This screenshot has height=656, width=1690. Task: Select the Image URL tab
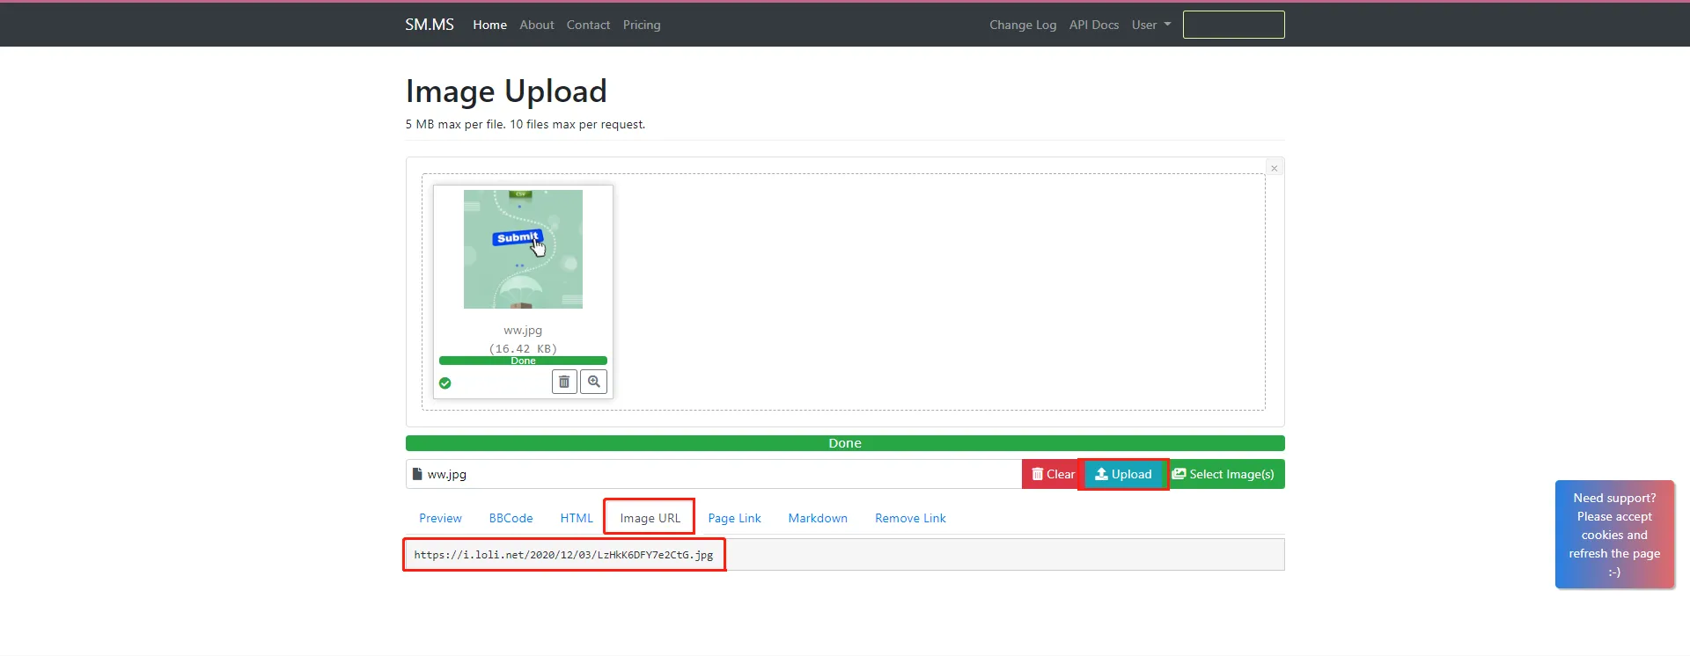(x=650, y=518)
